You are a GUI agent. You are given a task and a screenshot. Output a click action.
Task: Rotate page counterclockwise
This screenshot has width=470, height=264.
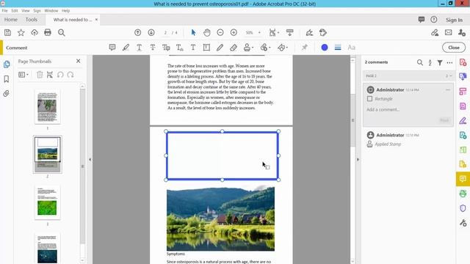60,75
